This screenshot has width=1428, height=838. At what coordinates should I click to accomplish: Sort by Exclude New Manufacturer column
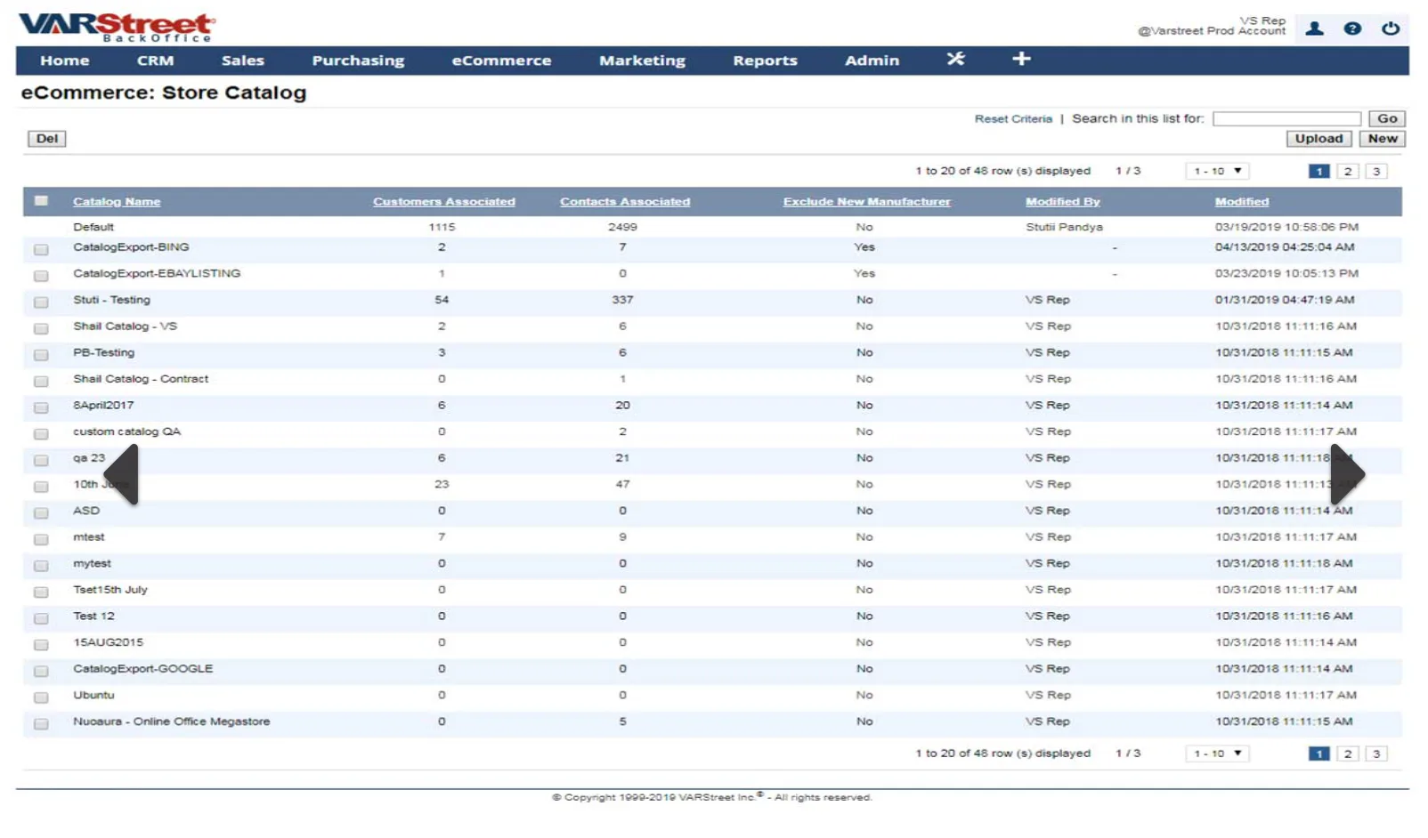click(x=867, y=202)
